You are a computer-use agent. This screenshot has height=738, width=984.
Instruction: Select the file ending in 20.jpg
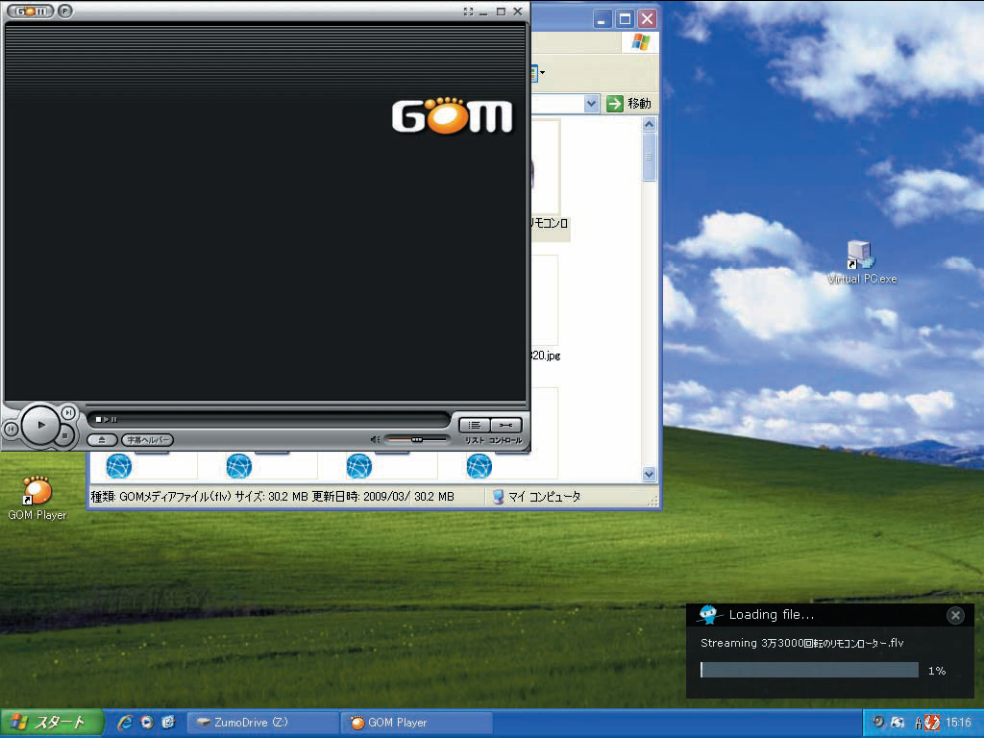(546, 356)
